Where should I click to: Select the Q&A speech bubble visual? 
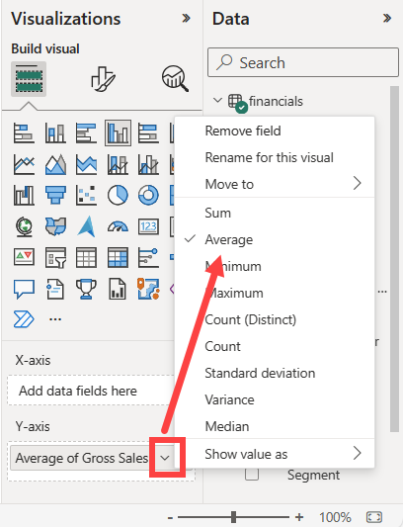point(24,289)
